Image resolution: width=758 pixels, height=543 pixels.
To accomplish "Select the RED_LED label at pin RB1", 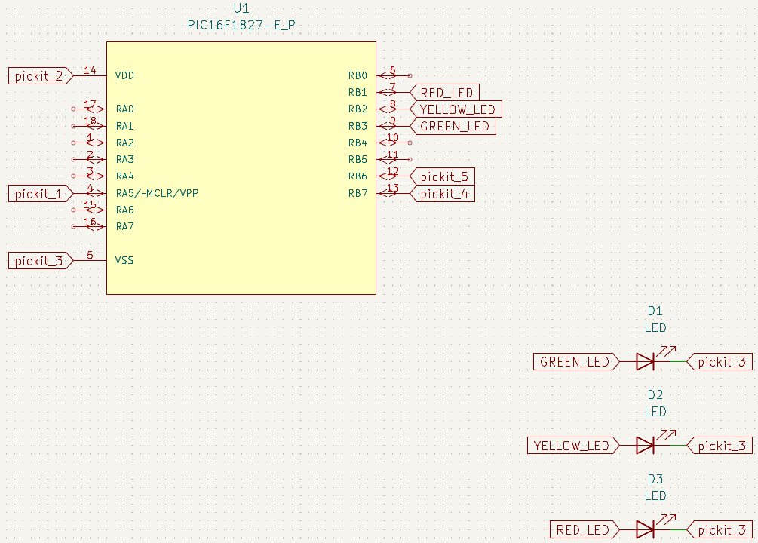I will point(445,92).
